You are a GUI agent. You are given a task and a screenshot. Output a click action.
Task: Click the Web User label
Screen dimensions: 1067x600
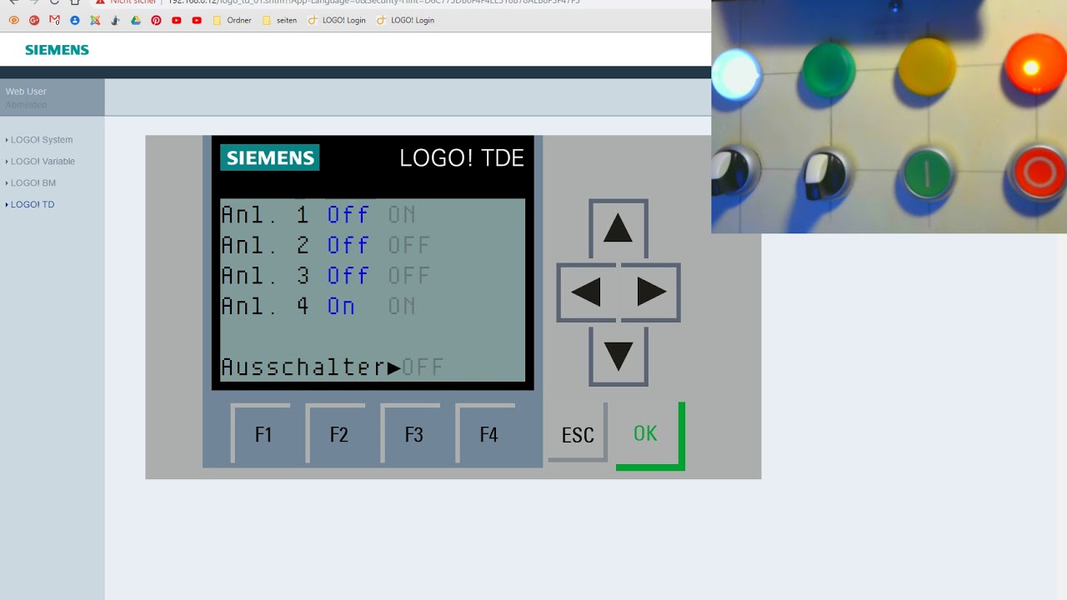tap(26, 92)
